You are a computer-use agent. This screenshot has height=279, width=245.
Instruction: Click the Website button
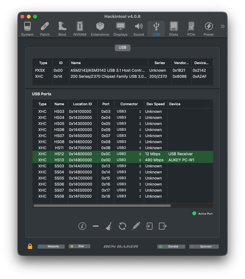[x=51, y=246]
